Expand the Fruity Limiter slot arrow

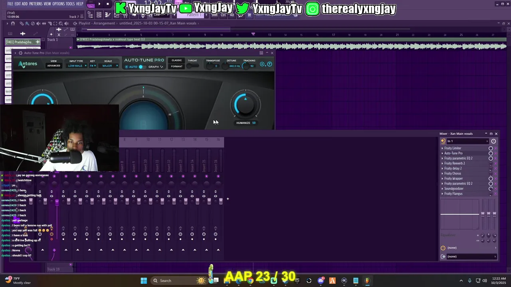click(x=442, y=148)
